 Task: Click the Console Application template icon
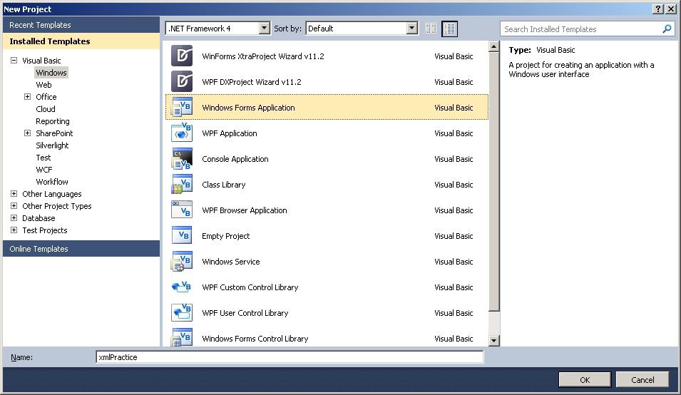[182, 158]
